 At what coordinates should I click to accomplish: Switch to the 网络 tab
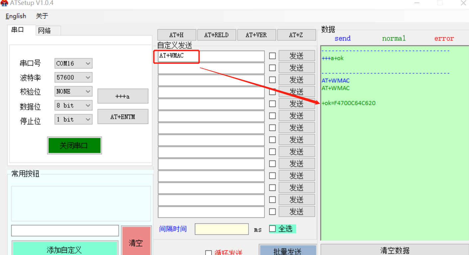[x=45, y=31]
